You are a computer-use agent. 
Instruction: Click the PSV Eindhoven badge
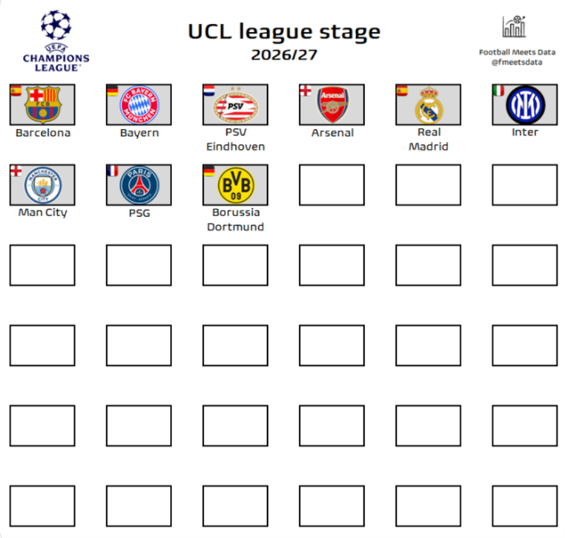pos(235,105)
